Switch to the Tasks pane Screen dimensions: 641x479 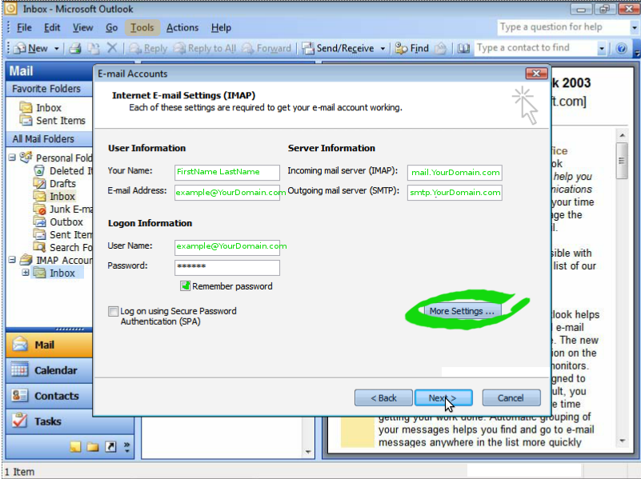click(x=50, y=421)
